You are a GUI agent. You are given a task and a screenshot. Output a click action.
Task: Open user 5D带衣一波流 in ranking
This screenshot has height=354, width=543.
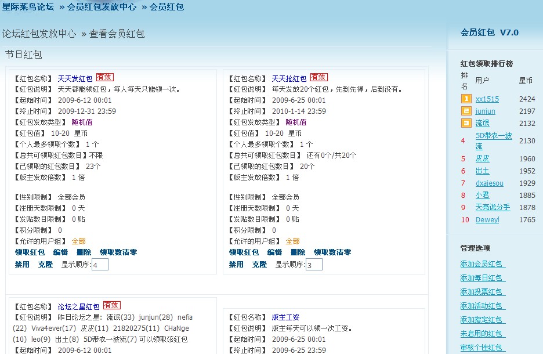pos(494,140)
